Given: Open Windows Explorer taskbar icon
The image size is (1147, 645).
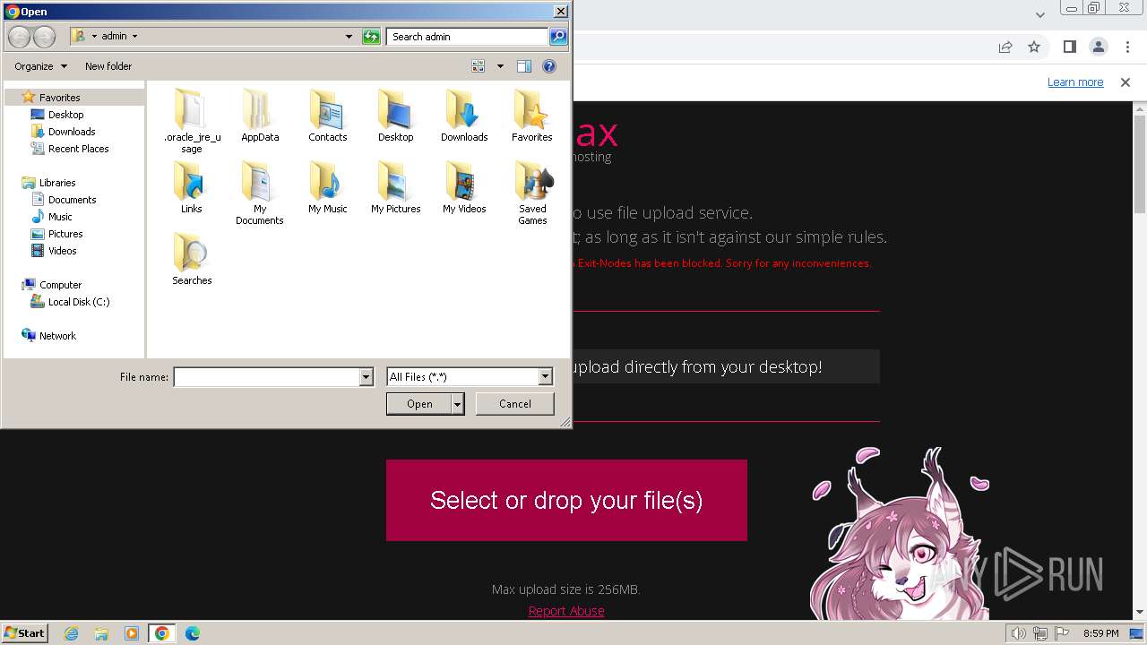Looking at the screenshot, I should 101,633.
